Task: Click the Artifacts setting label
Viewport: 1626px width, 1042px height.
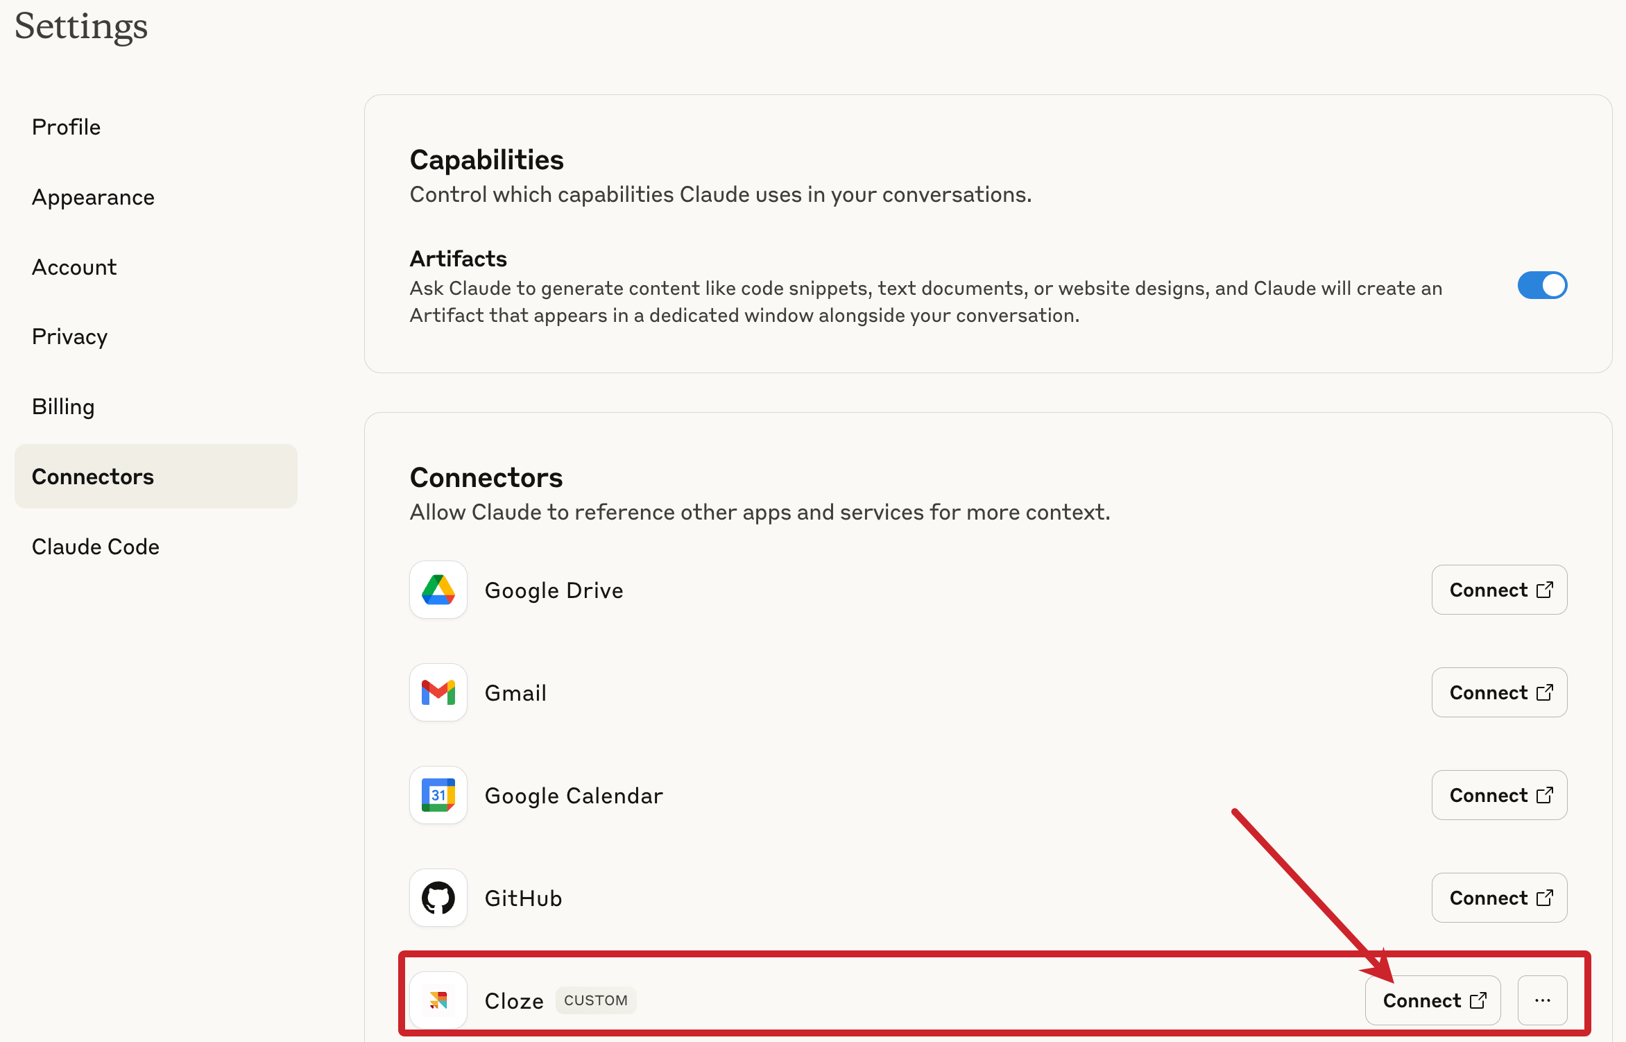Action: 458,259
